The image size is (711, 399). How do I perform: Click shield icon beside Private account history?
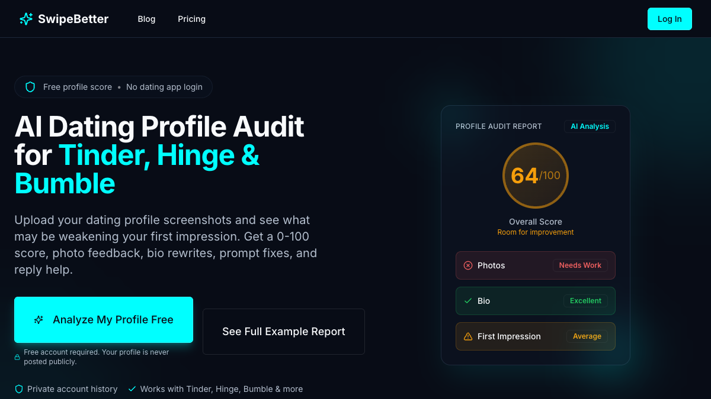tap(19, 389)
